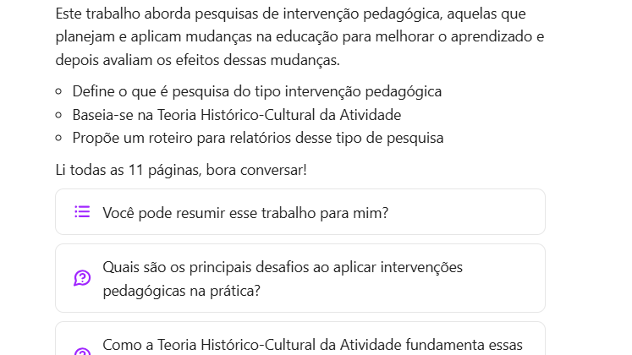
Task: Select "Você pode resumir esse trabalho para mim?"
Action: point(245,213)
